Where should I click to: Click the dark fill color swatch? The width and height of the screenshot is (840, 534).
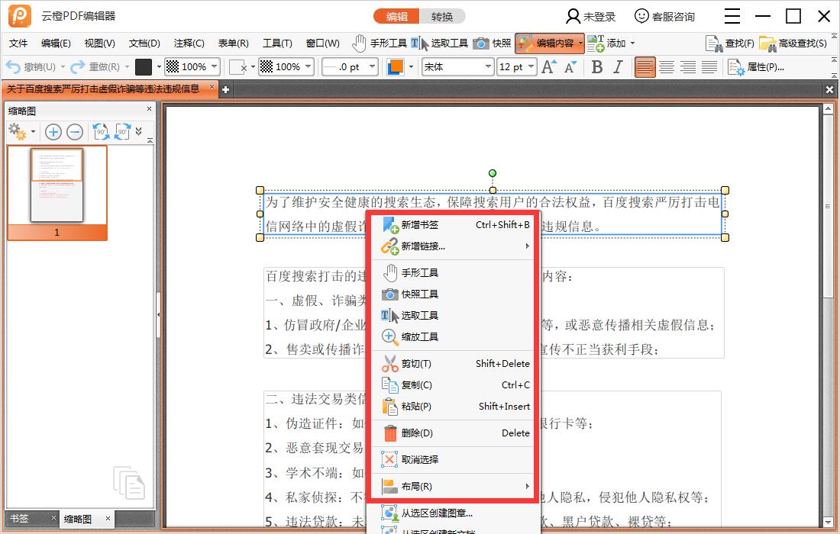coord(143,67)
